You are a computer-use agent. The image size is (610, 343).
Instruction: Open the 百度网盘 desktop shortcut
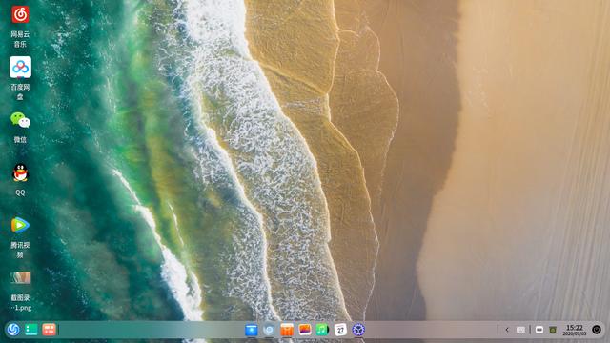click(x=20, y=68)
